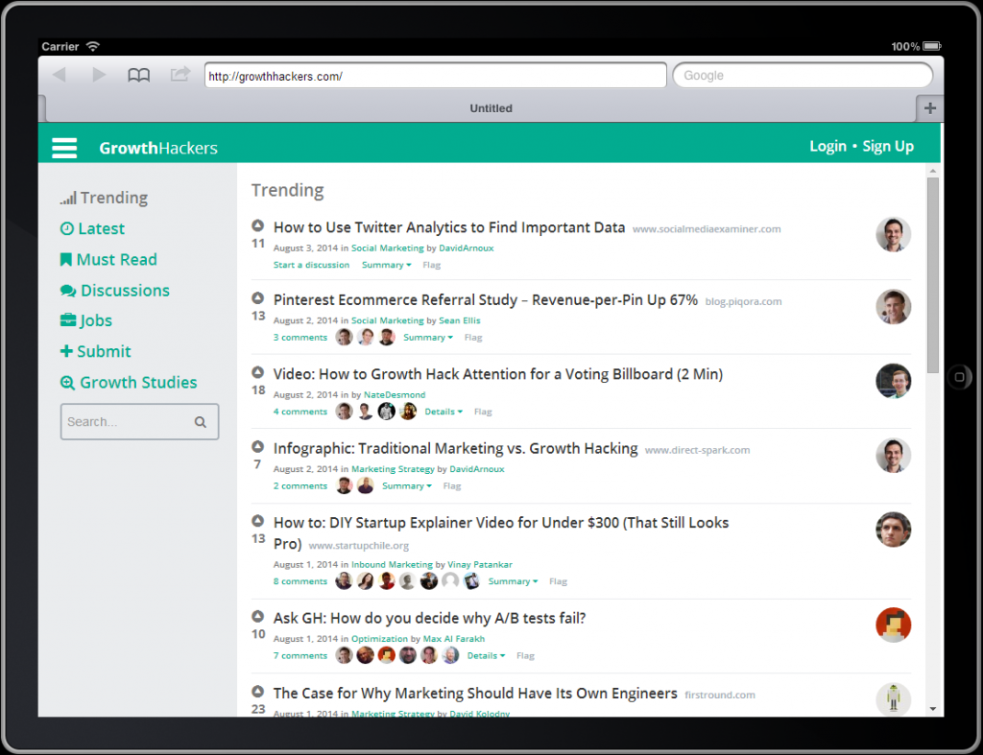
Task: Upvote the Twitter Analytics article
Action: click(x=257, y=224)
